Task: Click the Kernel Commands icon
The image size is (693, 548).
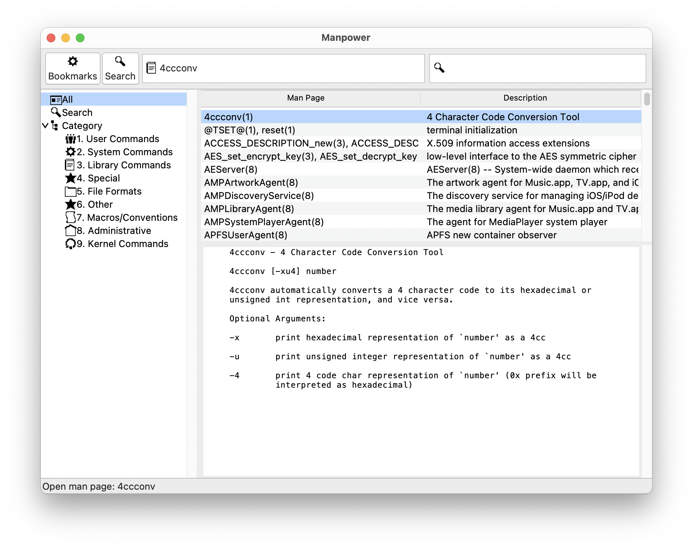Action: (x=70, y=244)
